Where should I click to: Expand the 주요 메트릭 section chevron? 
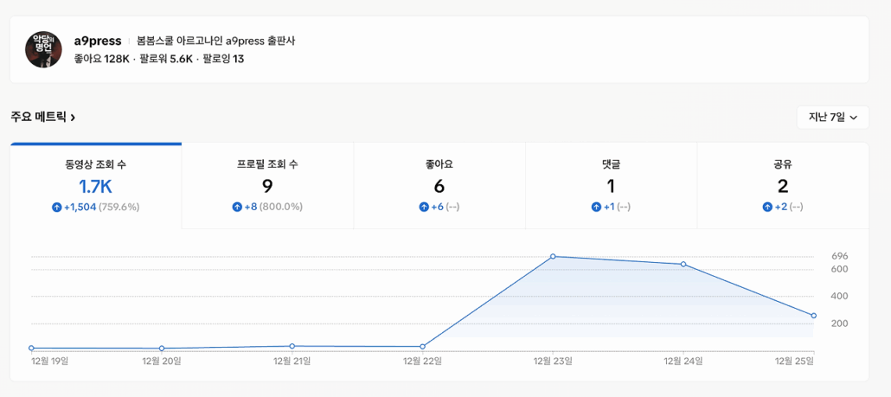tap(73, 117)
